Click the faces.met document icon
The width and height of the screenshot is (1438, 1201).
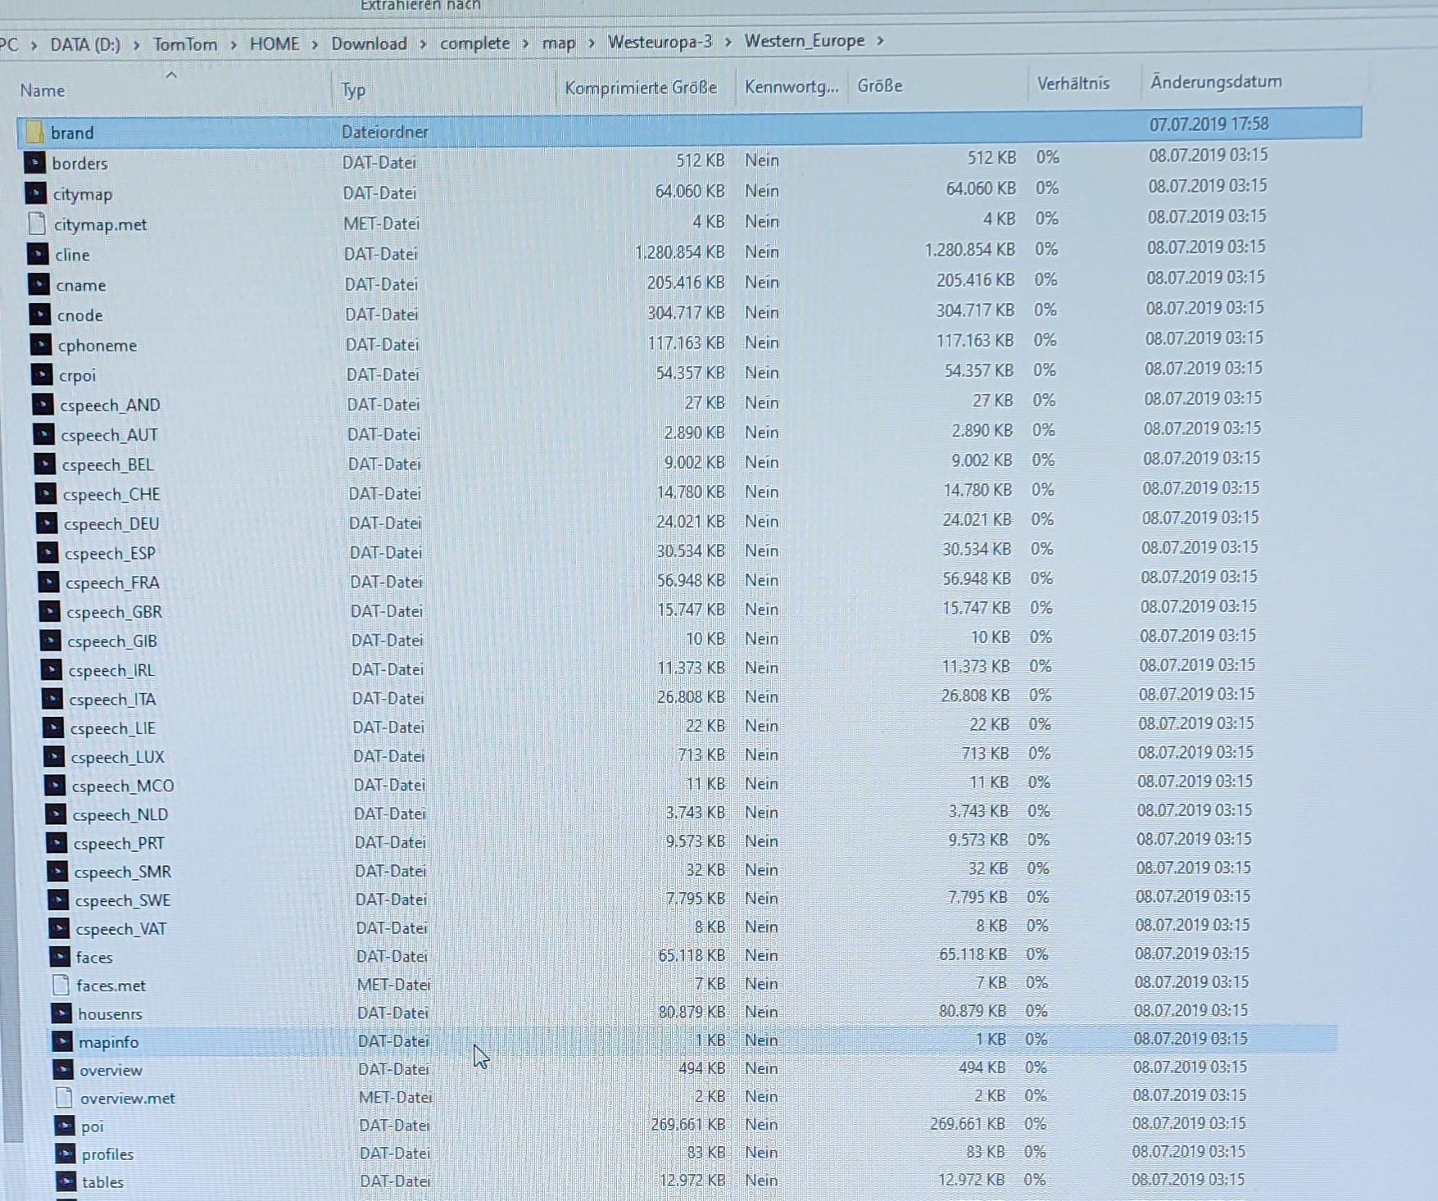tap(61, 985)
